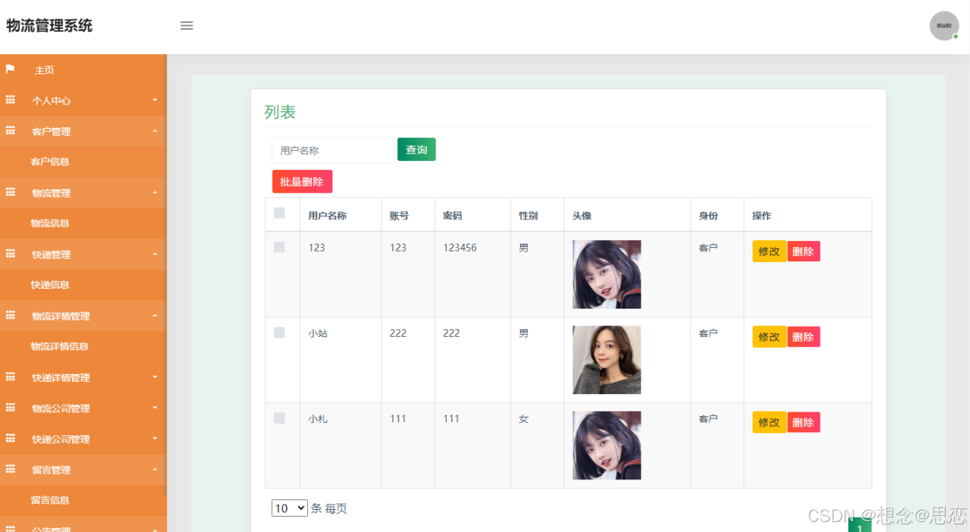Click the 用户名称 column header
This screenshot has height=532, width=970.
pos(327,216)
